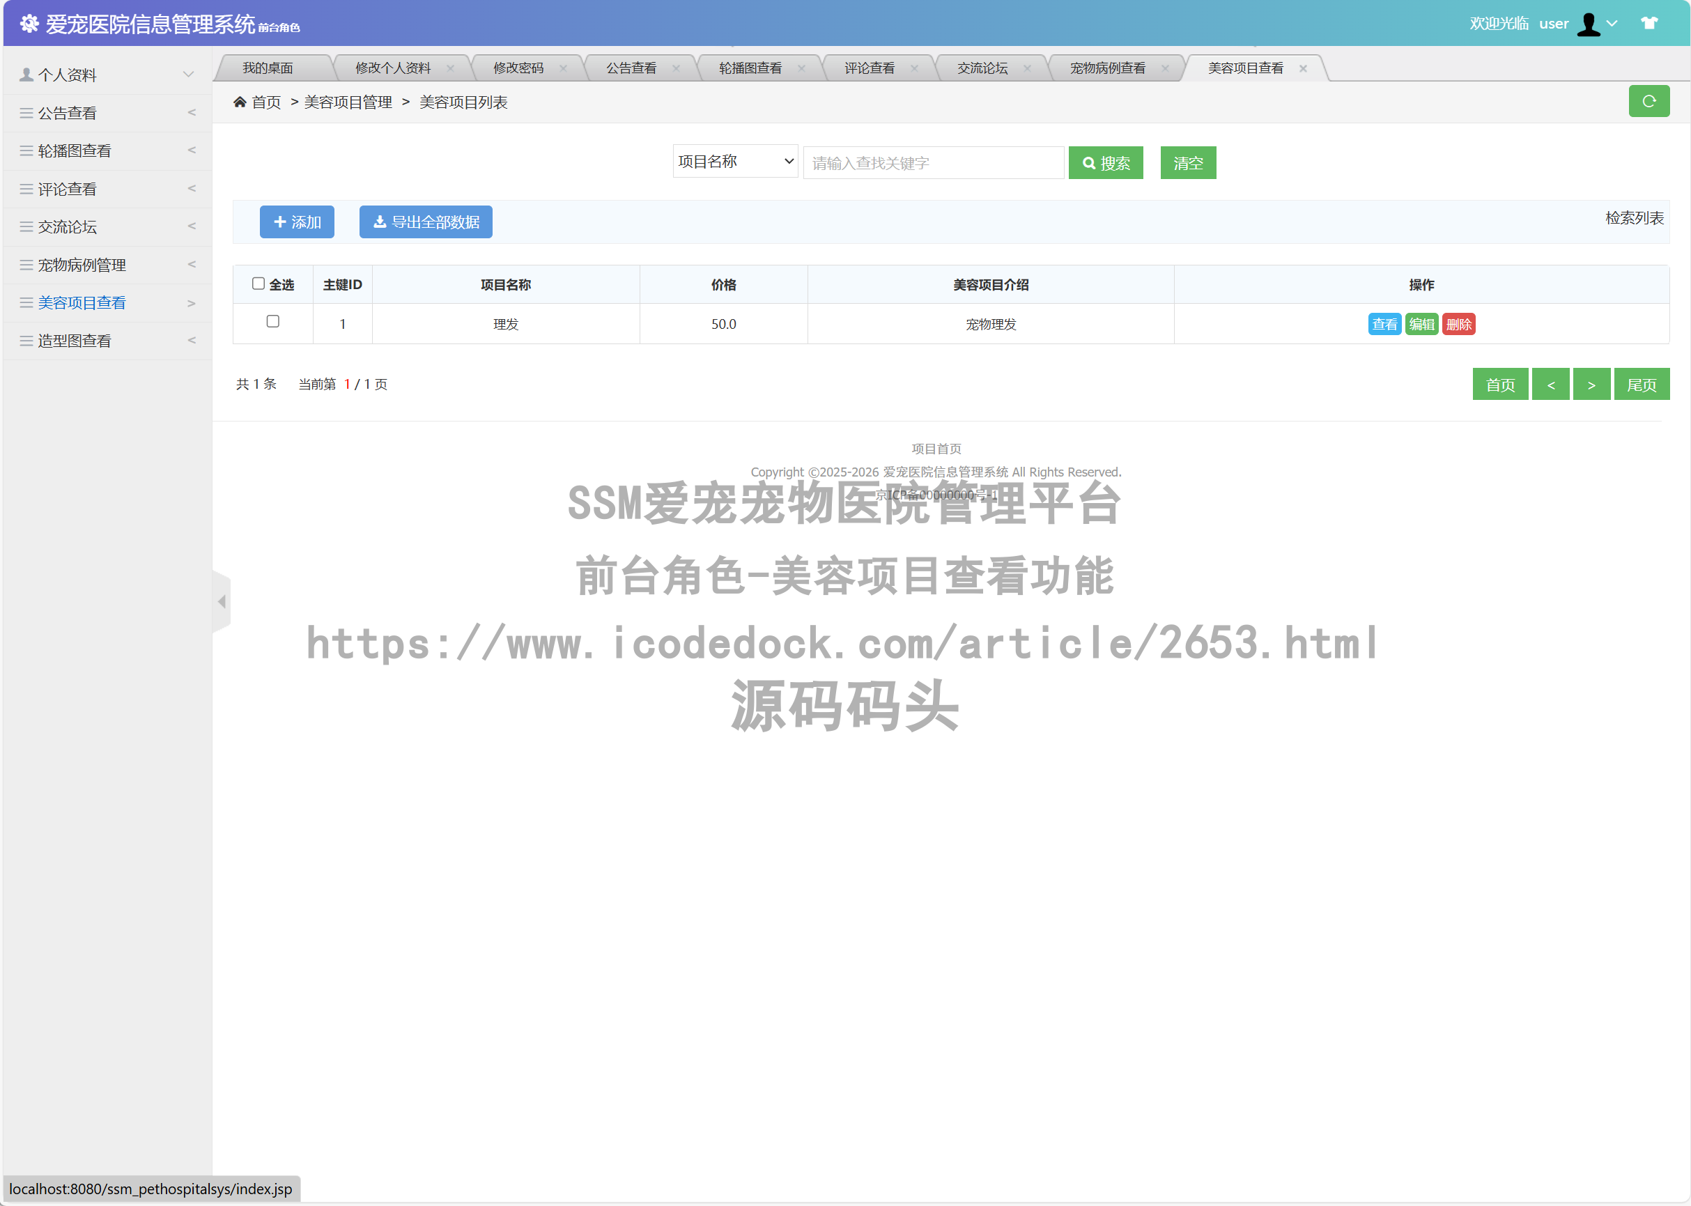Close the 美容项目查看 tab
The height and width of the screenshot is (1206, 1691).
click(1303, 68)
